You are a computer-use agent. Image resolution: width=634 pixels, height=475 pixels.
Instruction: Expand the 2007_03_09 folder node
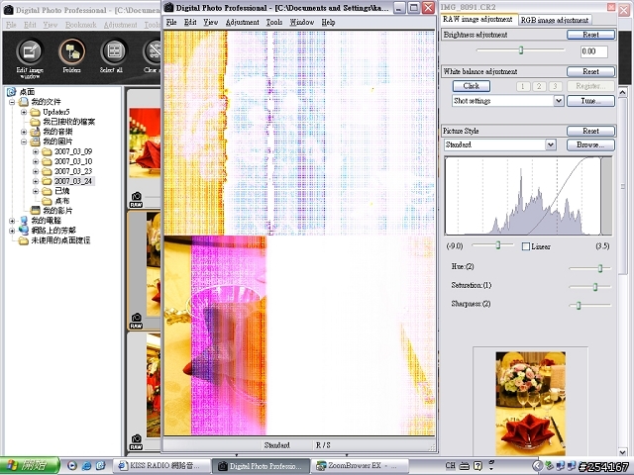36,151
